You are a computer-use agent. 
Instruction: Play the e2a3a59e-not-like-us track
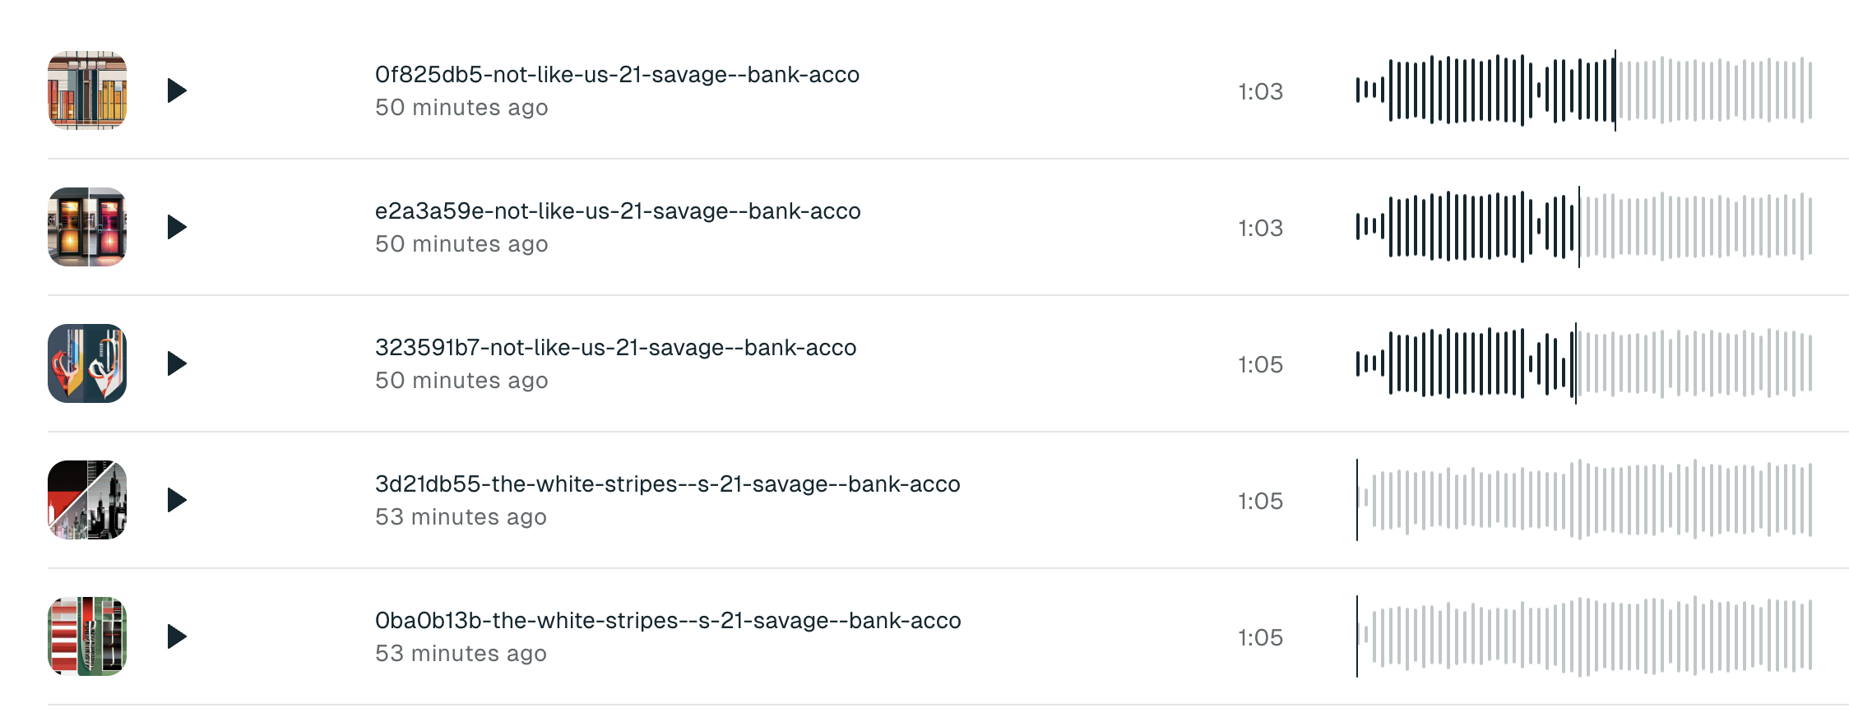(x=177, y=227)
